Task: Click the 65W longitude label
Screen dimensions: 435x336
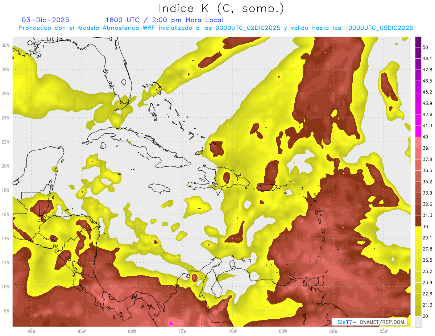Action: click(283, 331)
